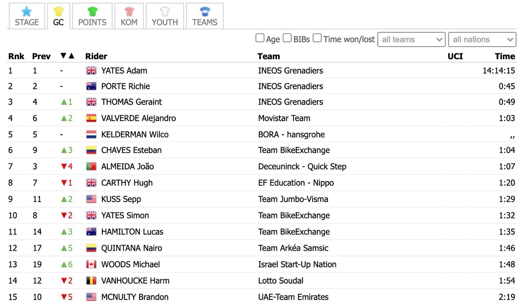Viewport: 524px width, 304px height.
Task: Click the white YOUTH jersey icon
Action: click(165, 11)
